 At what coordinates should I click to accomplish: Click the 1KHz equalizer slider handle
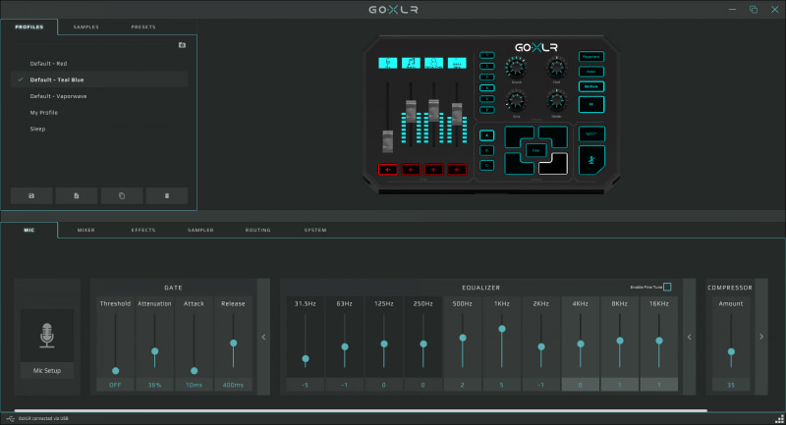(x=502, y=329)
